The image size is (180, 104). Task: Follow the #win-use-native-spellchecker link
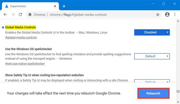[25, 64]
